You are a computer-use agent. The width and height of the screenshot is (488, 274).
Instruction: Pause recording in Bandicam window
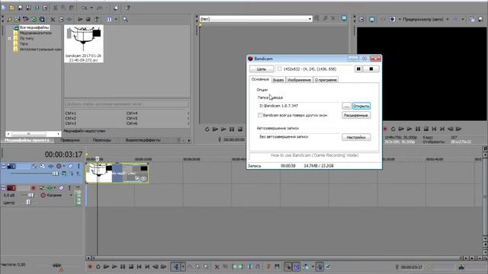pyautogui.click(x=358, y=69)
